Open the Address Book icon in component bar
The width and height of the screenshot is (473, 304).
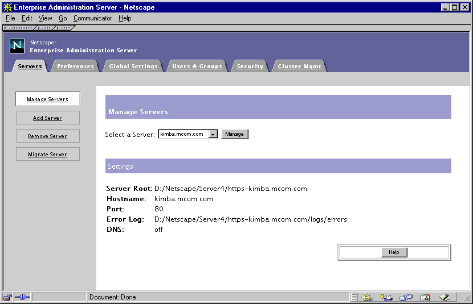(425, 297)
